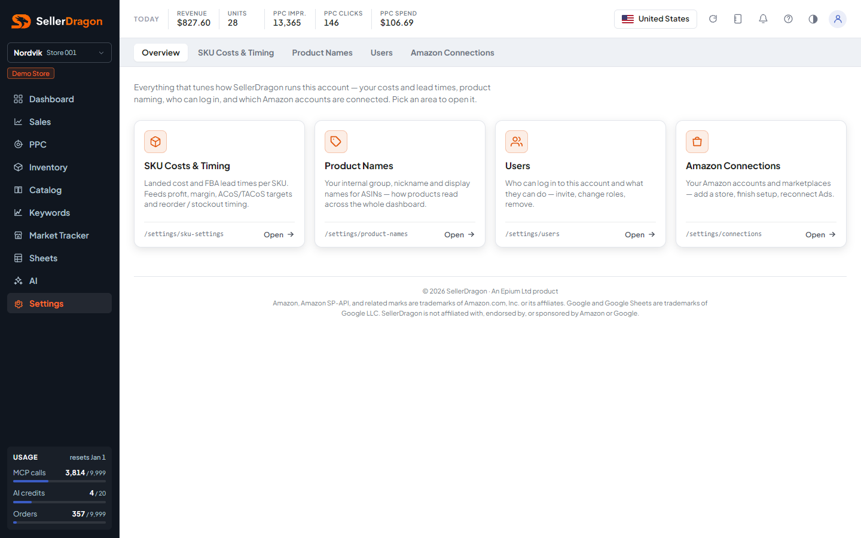Click the Demo Store badge
This screenshot has width=861, height=538.
pos(31,74)
